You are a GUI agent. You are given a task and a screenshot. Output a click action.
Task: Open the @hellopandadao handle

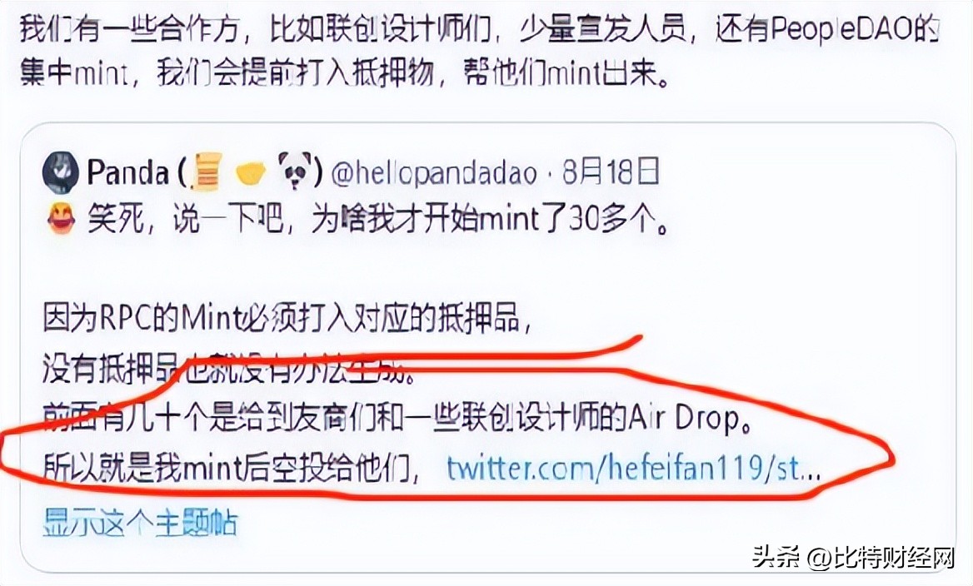tap(434, 173)
